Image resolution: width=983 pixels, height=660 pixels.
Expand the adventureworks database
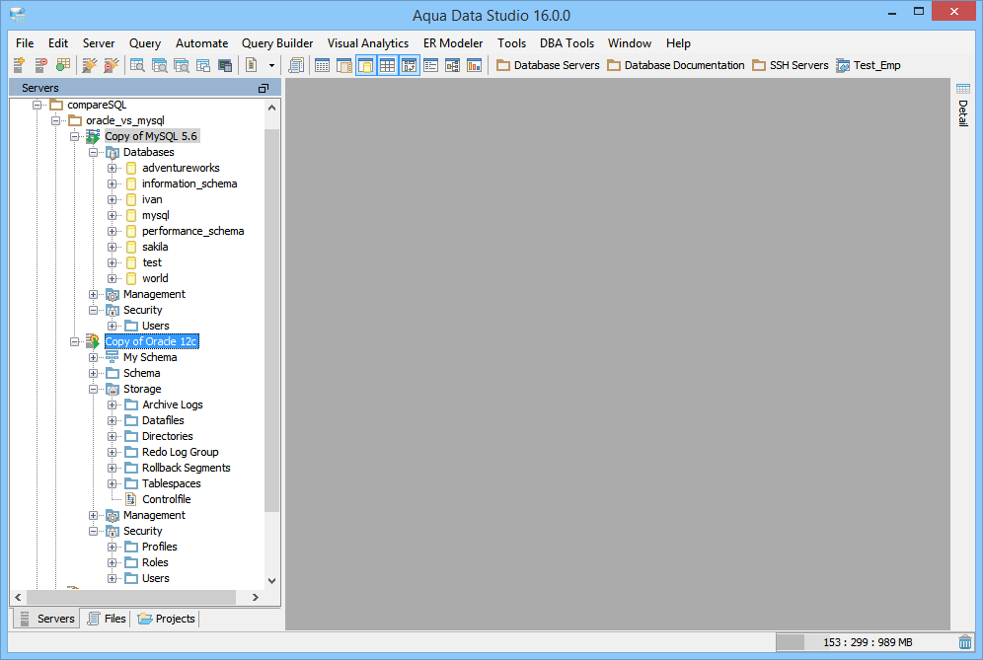click(112, 168)
